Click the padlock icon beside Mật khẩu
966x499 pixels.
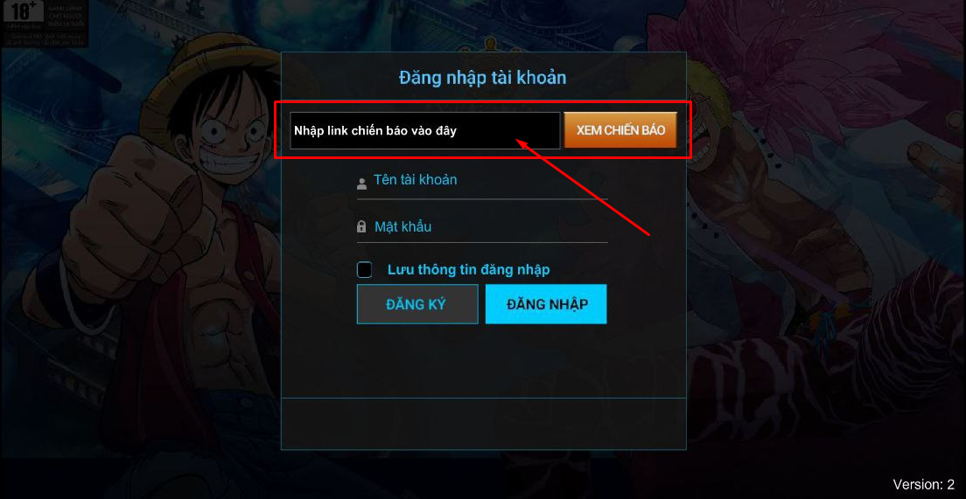pyautogui.click(x=361, y=227)
